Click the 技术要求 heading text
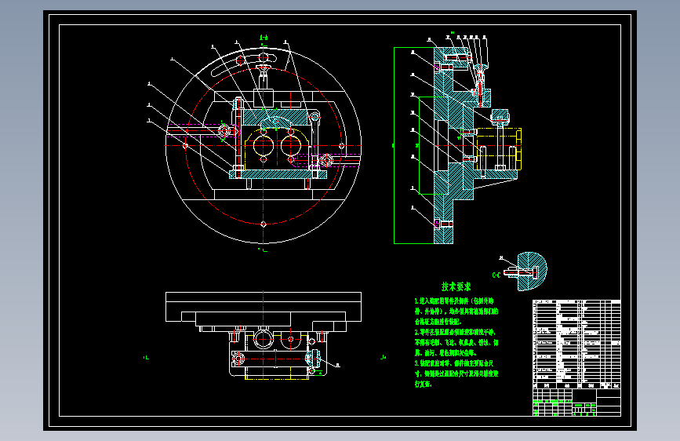 (x=456, y=286)
